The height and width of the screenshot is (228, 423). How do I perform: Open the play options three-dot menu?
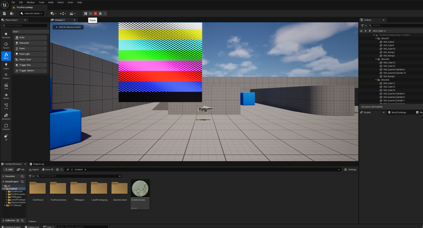pyautogui.click(x=105, y=13)
